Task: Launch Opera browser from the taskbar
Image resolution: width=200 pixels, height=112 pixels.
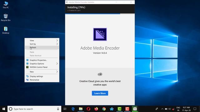Action: click(88, 109)
